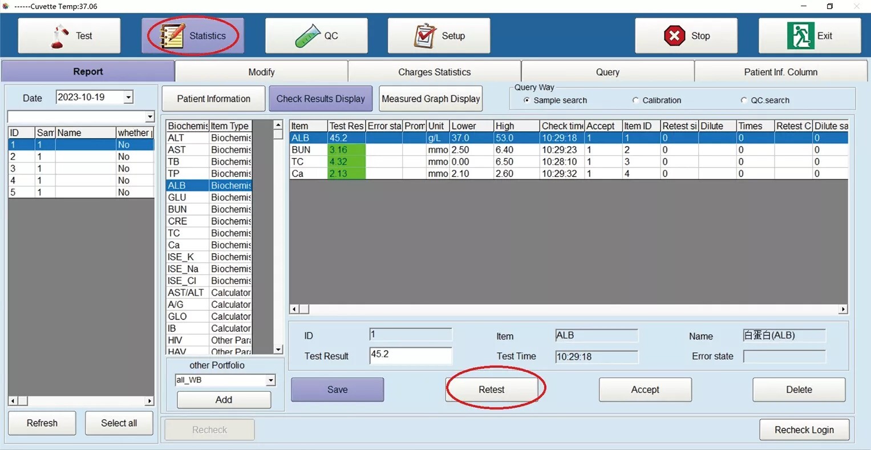Expand the blank dropdown below Date

pos(149,117)
